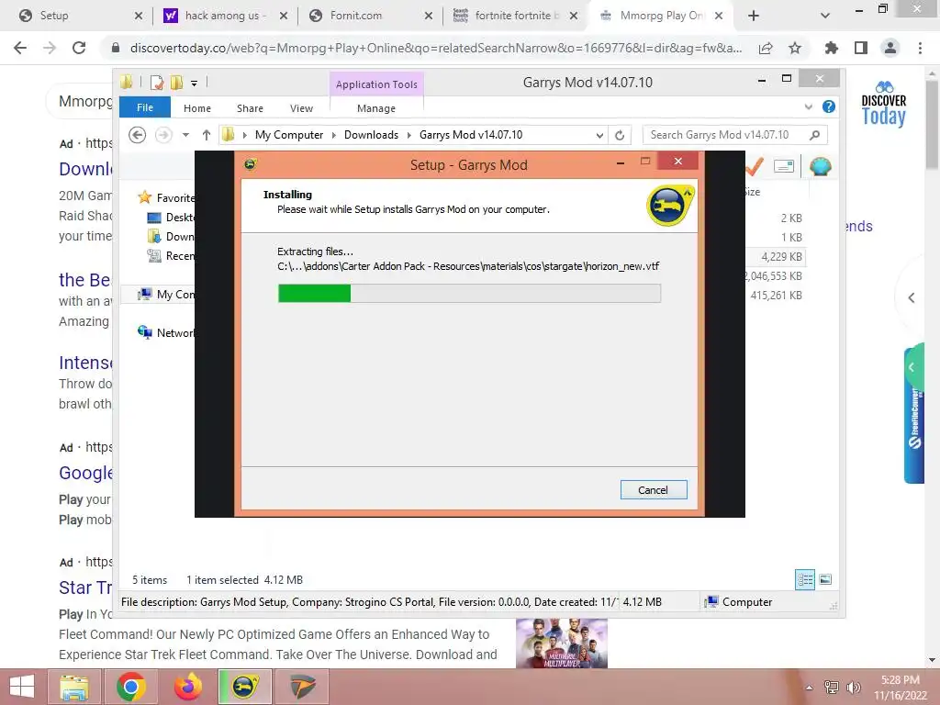Click the green installation progress bar
The height and width of the screenshot is (705, 940).
469,293
